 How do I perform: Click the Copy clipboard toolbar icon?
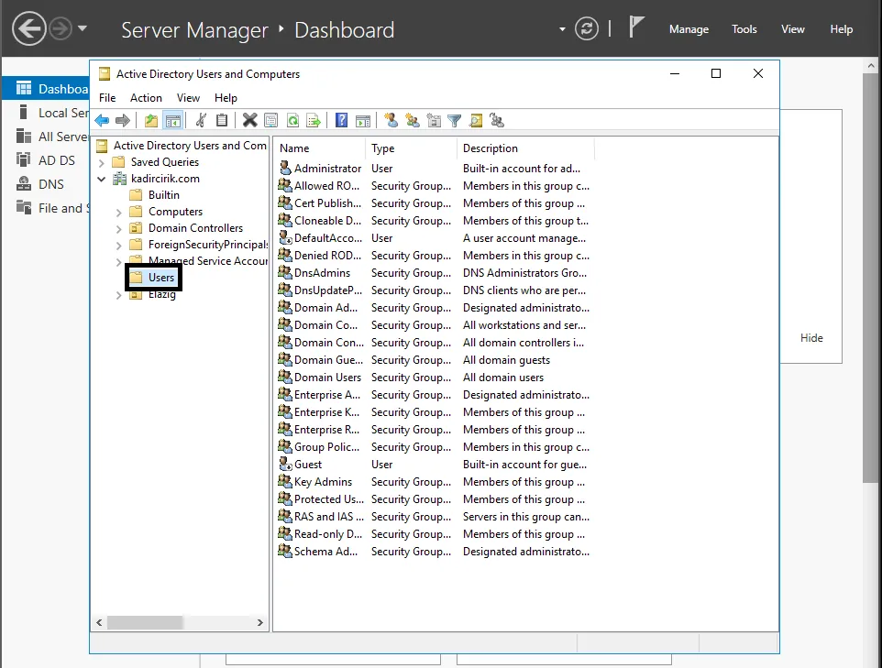tap(222, 120)
